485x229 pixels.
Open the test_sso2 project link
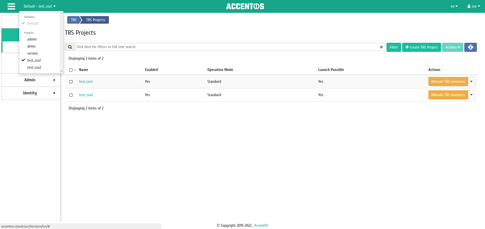tap(86, 95)
